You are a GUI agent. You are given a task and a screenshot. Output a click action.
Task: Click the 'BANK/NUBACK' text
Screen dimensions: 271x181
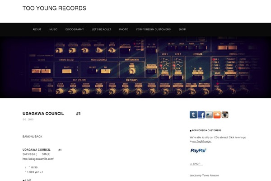[x=33, y=137]
